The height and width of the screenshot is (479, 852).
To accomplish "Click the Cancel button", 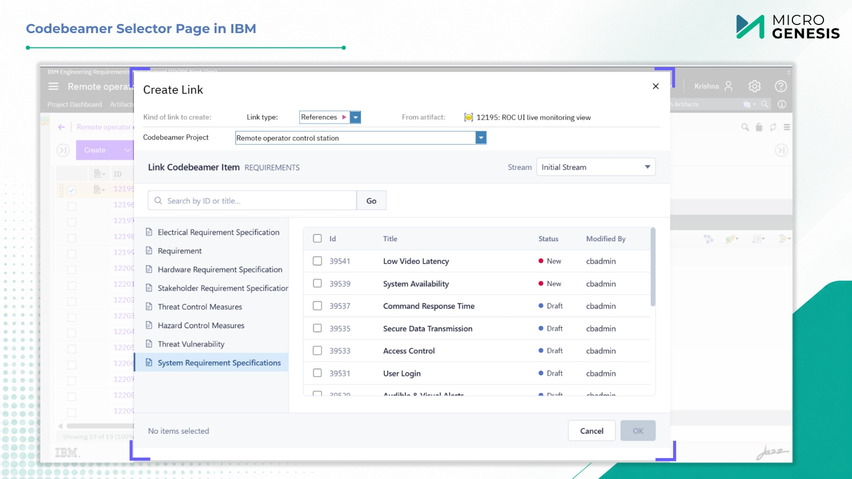I will tap(592, 431).
